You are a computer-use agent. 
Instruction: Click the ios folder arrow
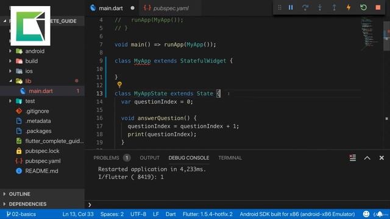click(10, 71)
